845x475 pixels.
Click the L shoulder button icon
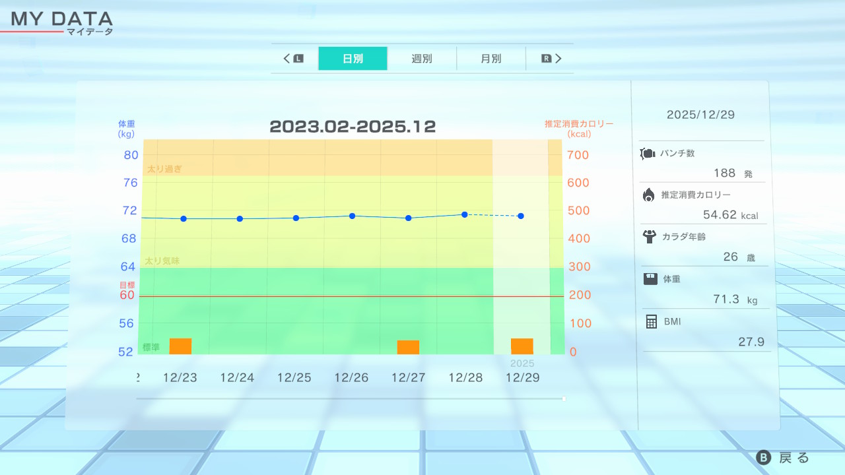[298, 59]
